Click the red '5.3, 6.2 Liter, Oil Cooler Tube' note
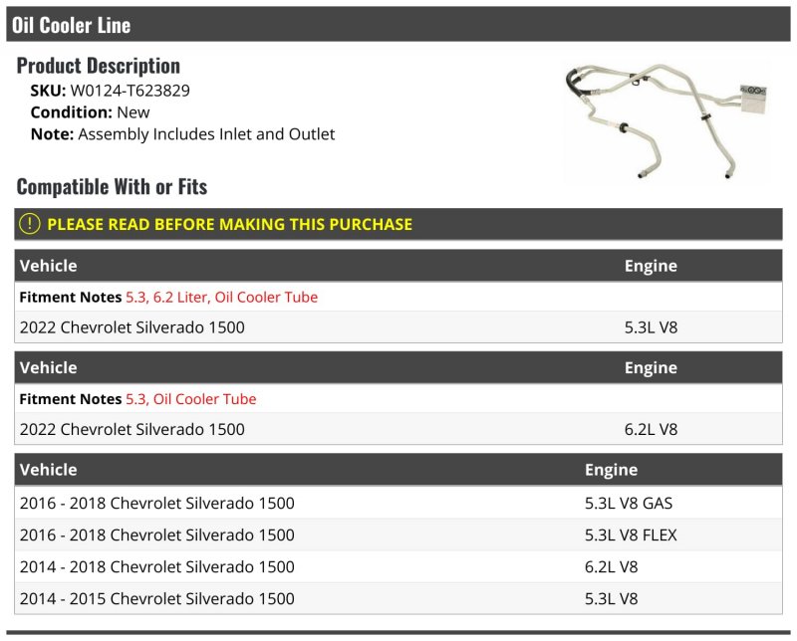 [221, 297]
